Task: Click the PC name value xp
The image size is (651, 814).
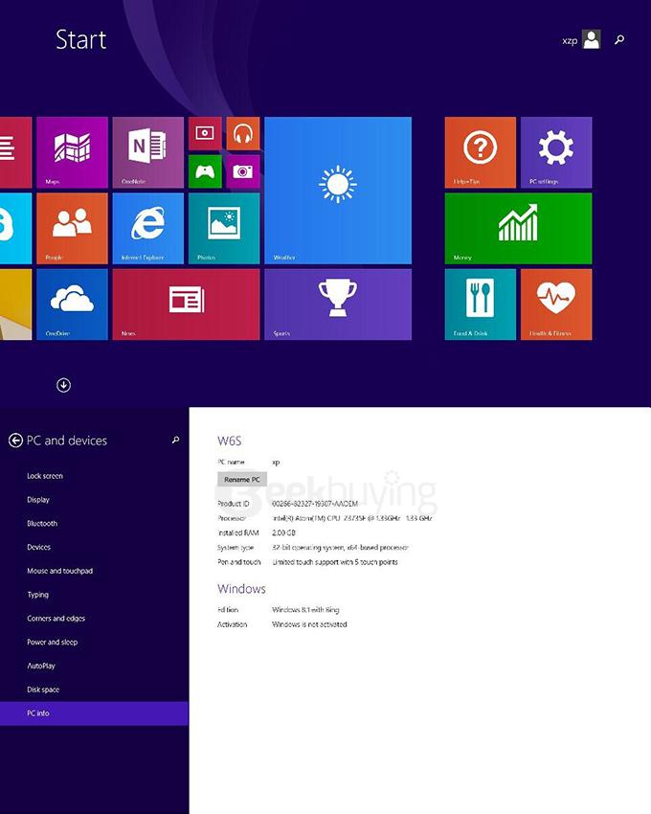Action: 276,462
